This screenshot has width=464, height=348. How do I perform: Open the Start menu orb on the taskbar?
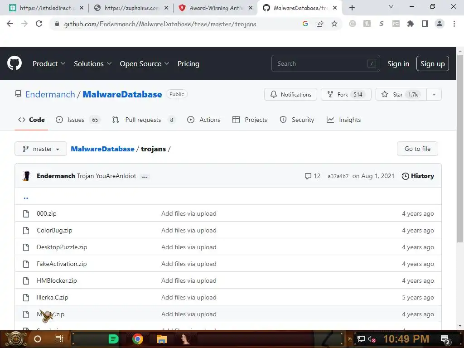tap(16, 339)
